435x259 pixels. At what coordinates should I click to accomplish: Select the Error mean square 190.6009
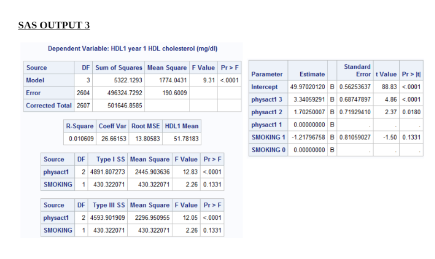pos(175,93)
